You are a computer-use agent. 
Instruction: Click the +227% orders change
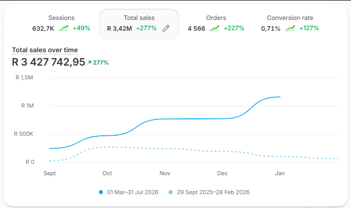[234, 28]
